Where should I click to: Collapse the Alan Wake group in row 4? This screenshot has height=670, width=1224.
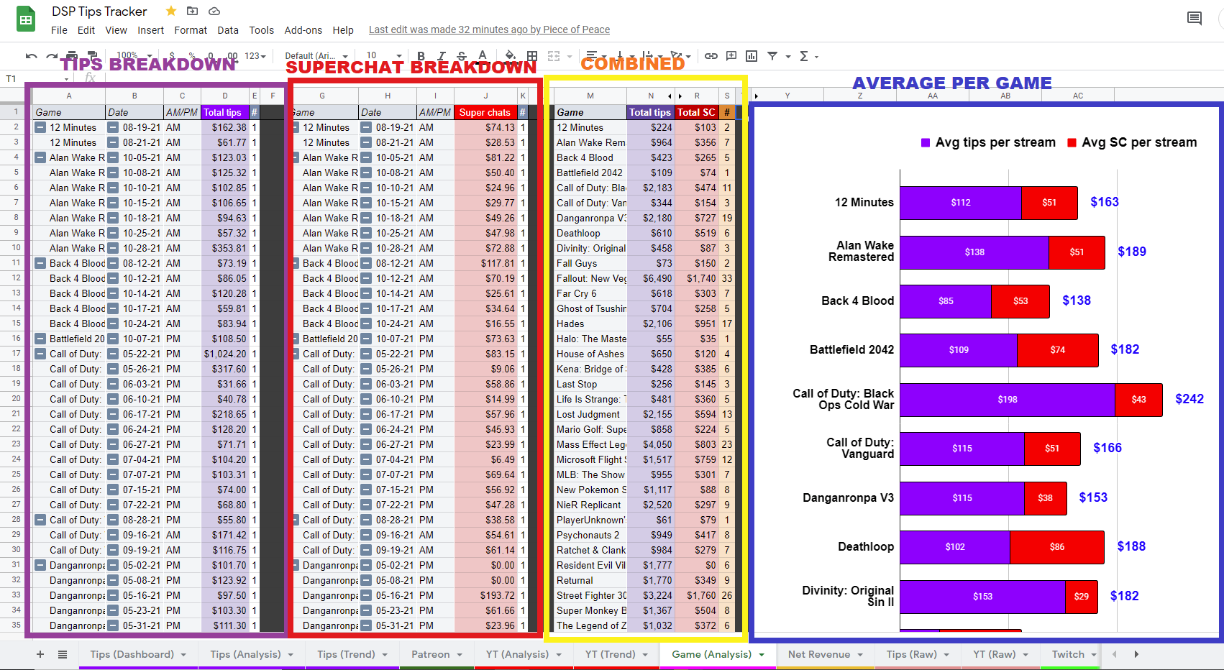pos(40,157)
